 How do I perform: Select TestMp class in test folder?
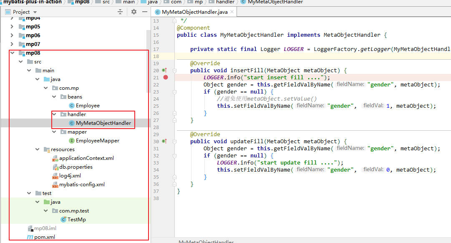click(x=76, y=219)
